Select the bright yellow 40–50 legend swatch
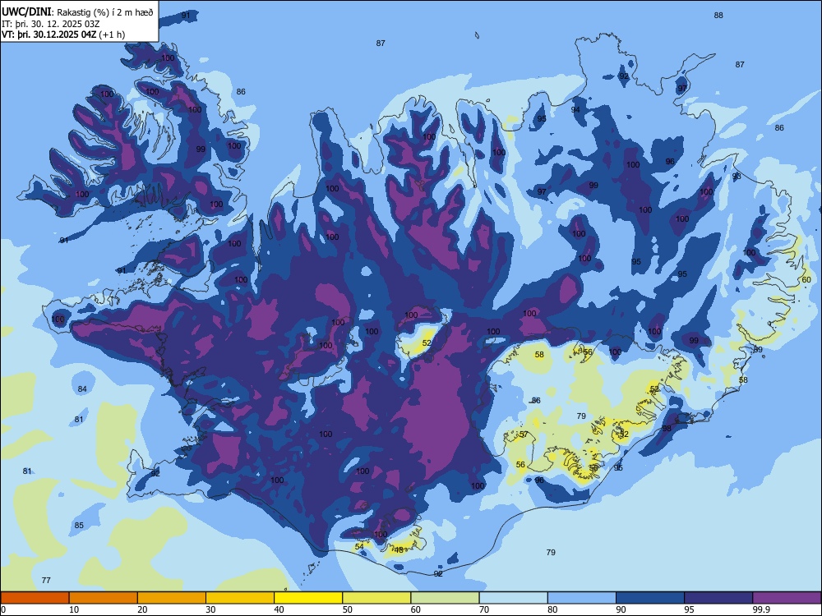The height and width of the screenshot is (616, 822). [308, 598]
